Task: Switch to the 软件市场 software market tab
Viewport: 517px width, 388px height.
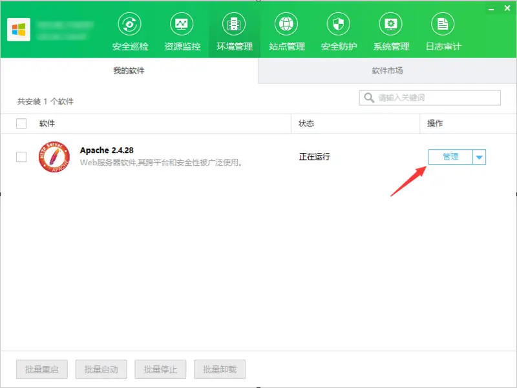Action: [x=386, y=70]
